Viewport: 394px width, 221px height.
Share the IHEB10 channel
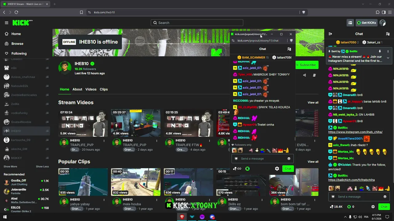tap(304, 75)
